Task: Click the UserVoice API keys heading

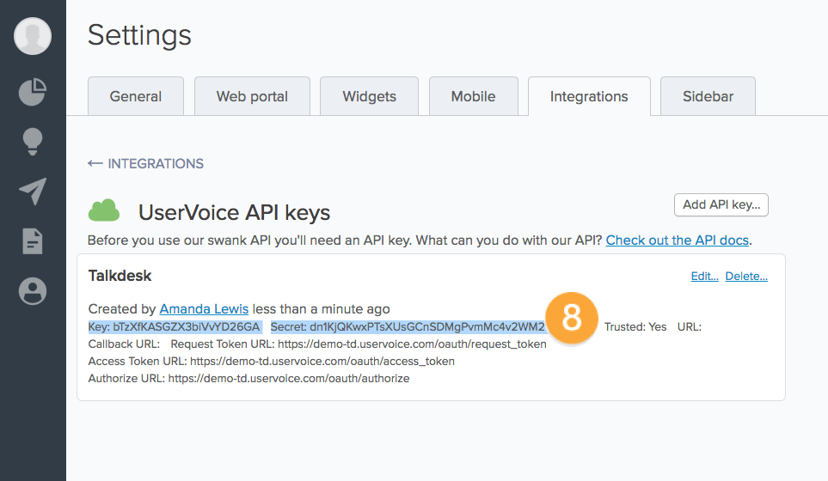Action: coord(234,212)
